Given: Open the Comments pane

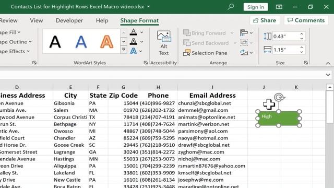Looking at the screenshot, I should (306, 20).
